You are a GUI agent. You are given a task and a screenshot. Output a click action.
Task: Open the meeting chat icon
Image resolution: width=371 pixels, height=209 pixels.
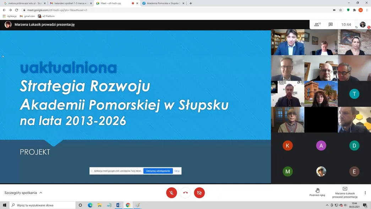pyautogui.click(x=331, y=25)
